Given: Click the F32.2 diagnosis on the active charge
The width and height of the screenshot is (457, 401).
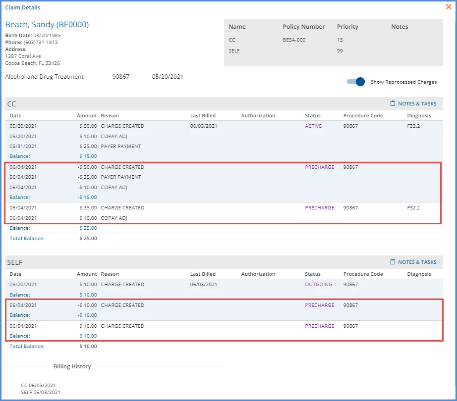Looking at the screenshot, I should coord(413,126).
